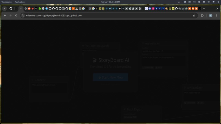This screenshot has height=124, width=221.
Task: Open the browser extensions menu
Action: [x=202, y=16]
